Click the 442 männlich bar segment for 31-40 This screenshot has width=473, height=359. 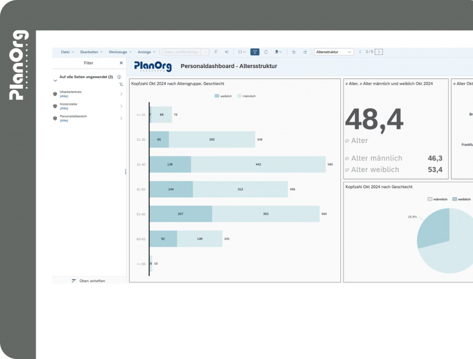258,164
